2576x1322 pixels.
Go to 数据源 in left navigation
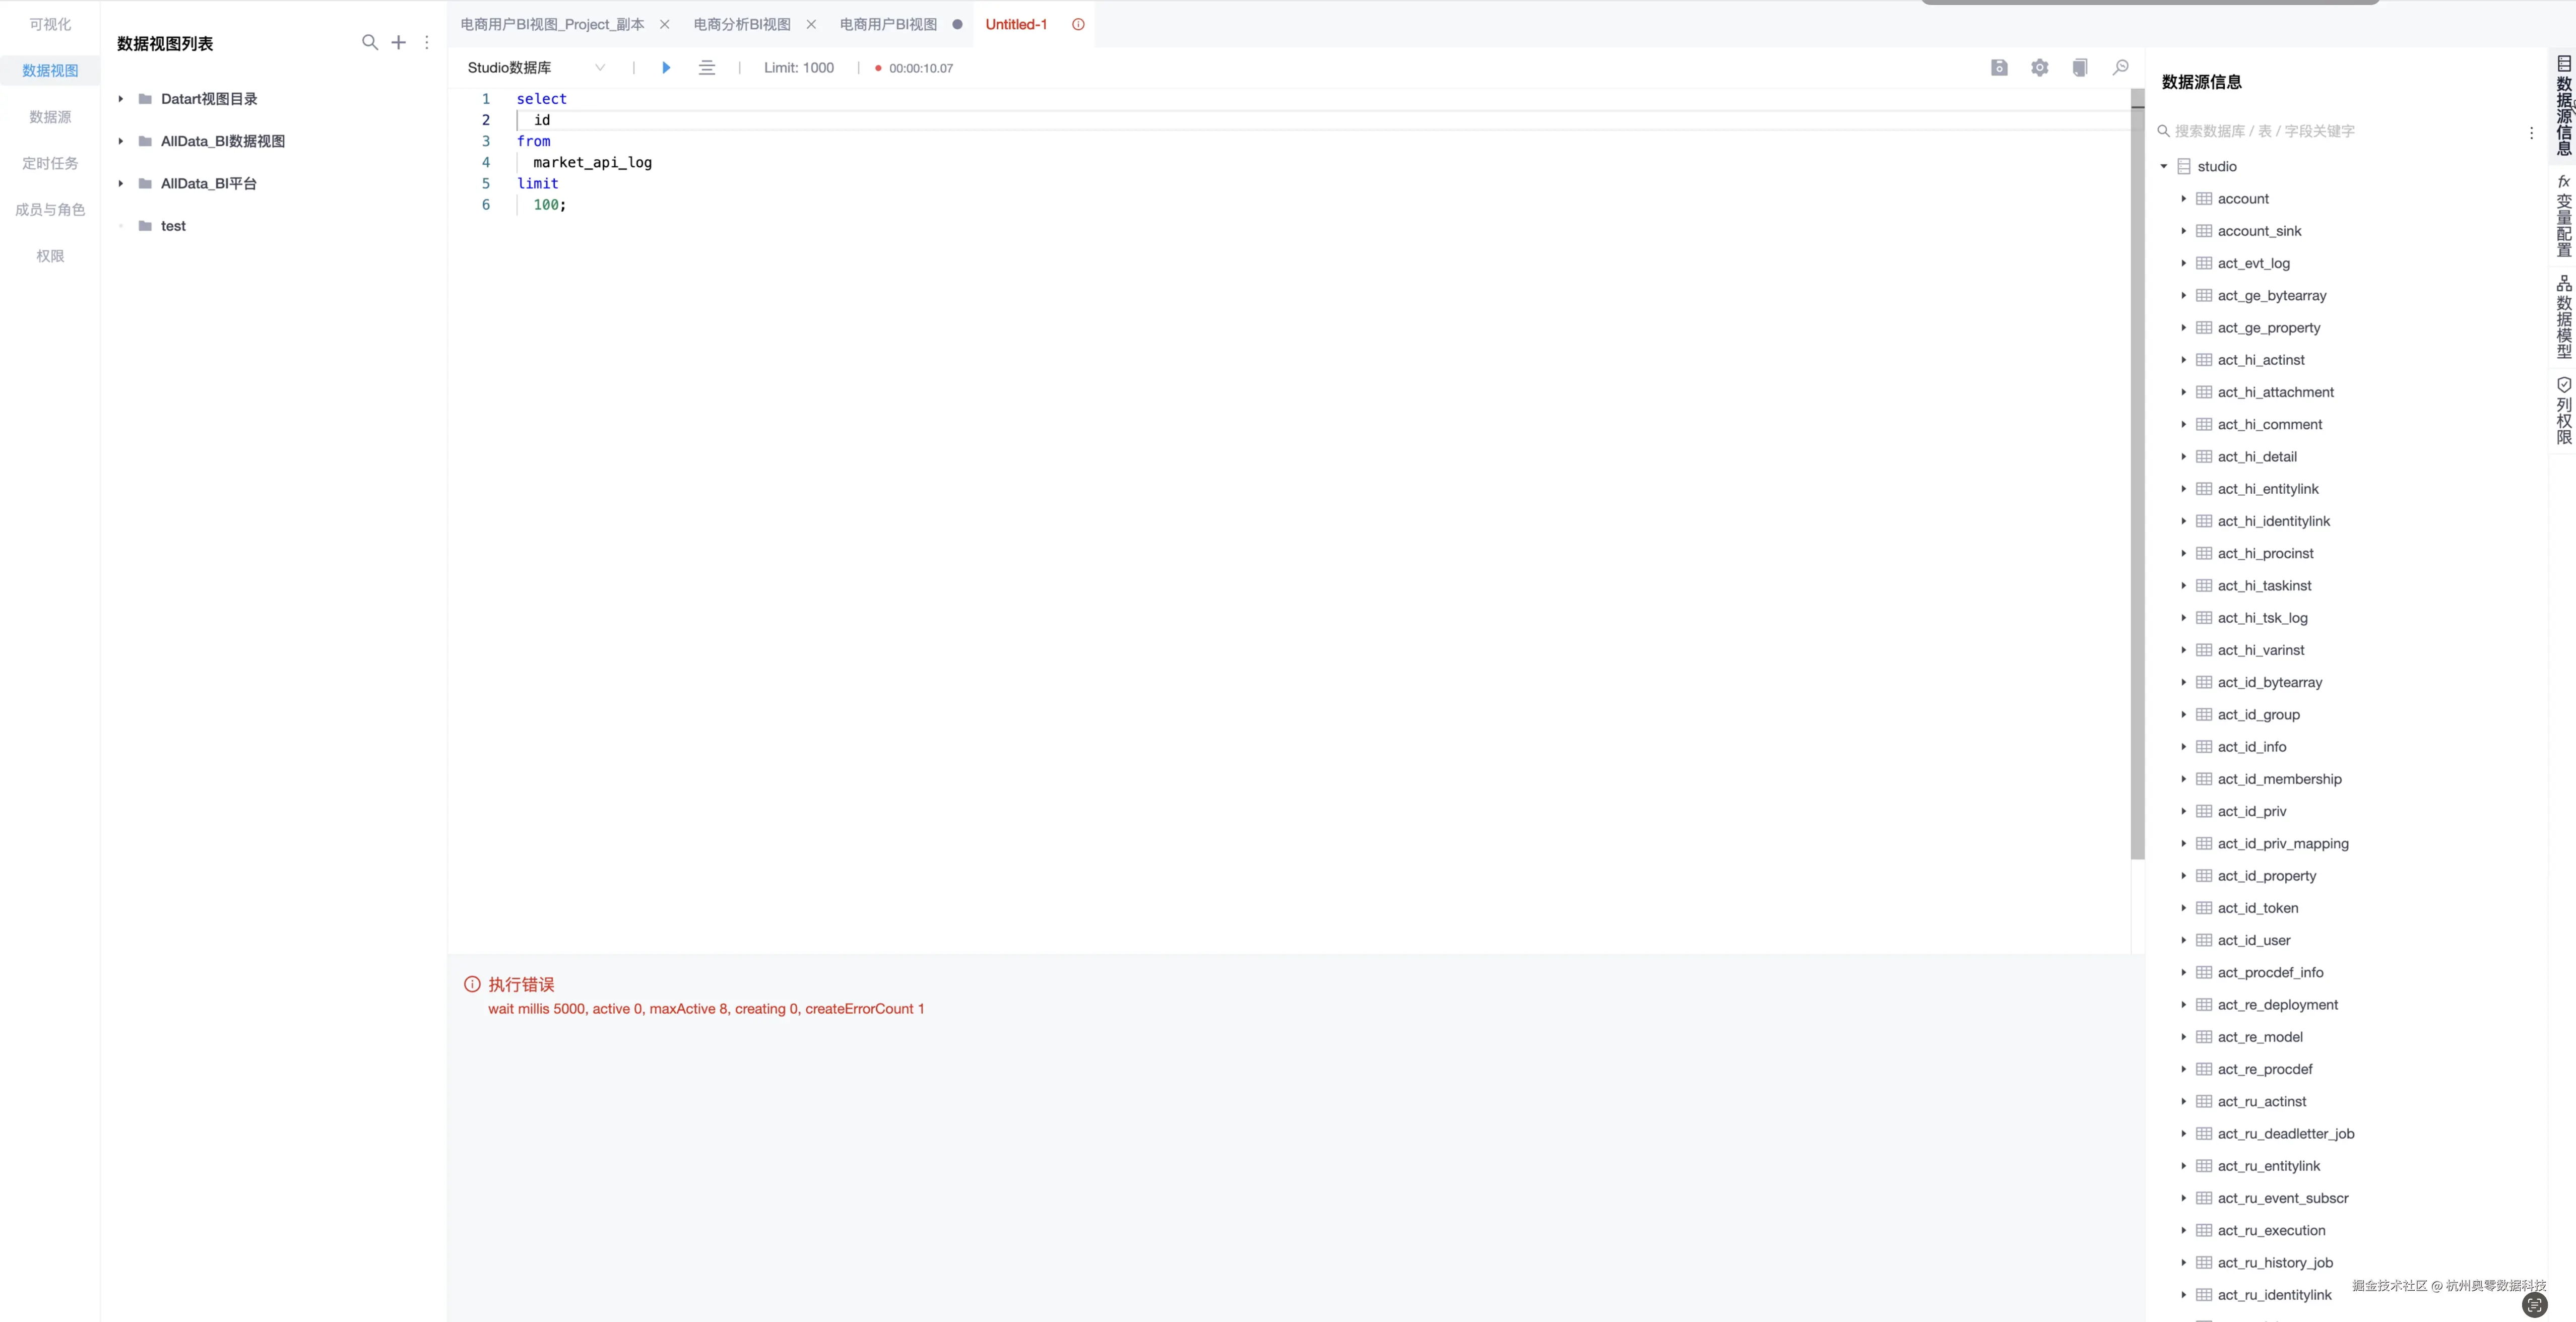click(50, 117)
